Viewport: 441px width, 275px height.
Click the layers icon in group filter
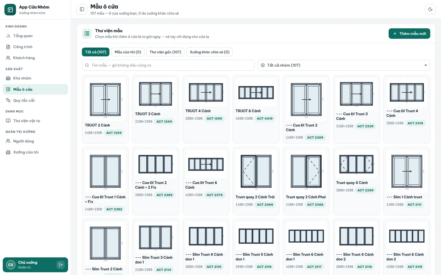click(263, 65)
